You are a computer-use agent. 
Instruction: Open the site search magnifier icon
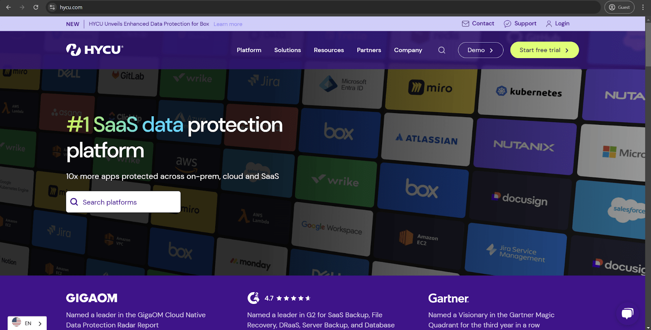click(441, 50)
